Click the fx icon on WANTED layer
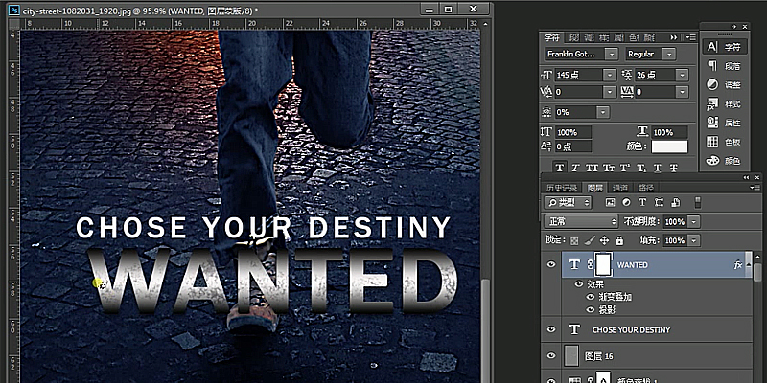Viewport: 767px width, 383px height. point(738,265)
